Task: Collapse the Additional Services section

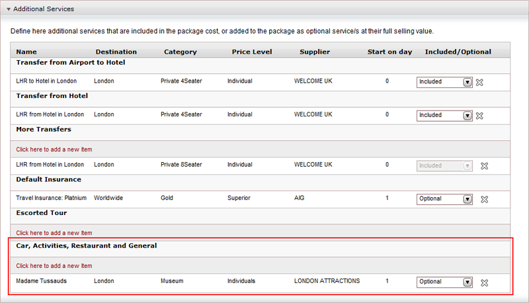Action: click(9, 9)
